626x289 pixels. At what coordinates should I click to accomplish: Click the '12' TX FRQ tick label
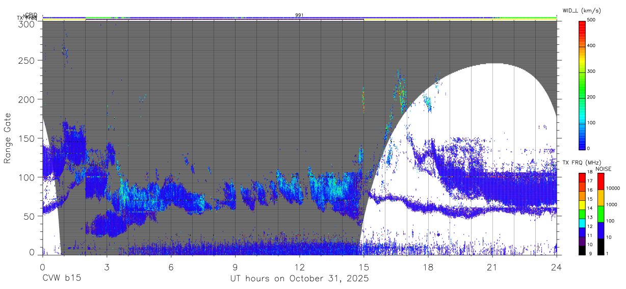590,227
